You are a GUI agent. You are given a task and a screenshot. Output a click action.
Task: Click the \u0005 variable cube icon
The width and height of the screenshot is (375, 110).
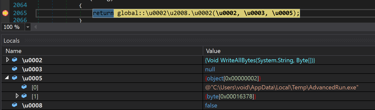pyautogui.click(x=15, y=78)
